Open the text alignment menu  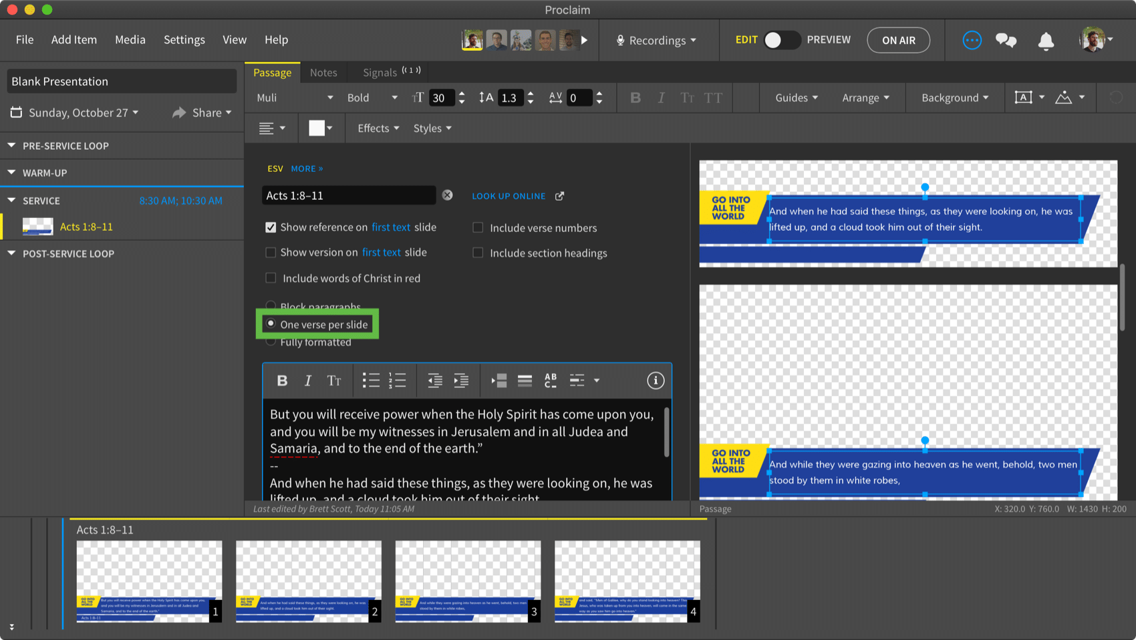click(x=272, y=128)
